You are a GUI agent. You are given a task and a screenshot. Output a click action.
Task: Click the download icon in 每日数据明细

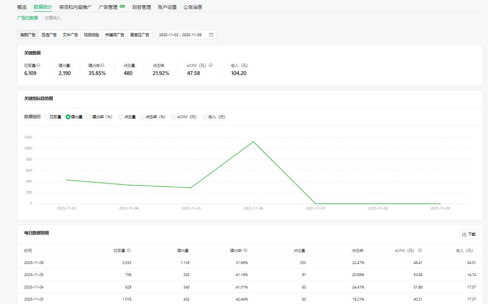464,234
